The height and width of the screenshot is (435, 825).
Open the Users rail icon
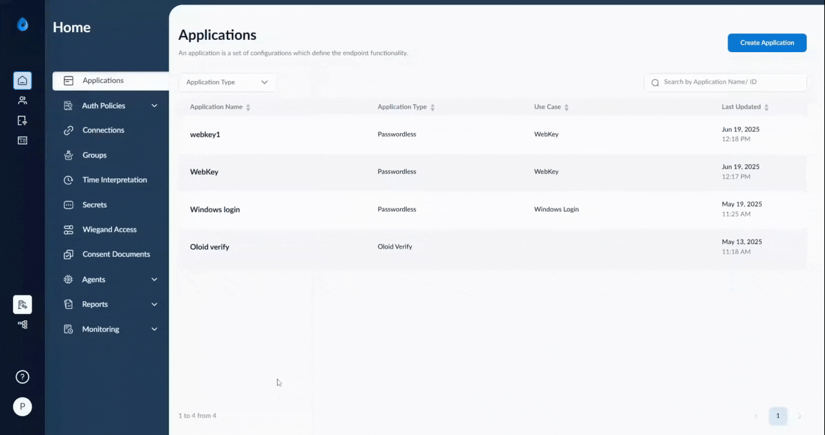(23, 100)
